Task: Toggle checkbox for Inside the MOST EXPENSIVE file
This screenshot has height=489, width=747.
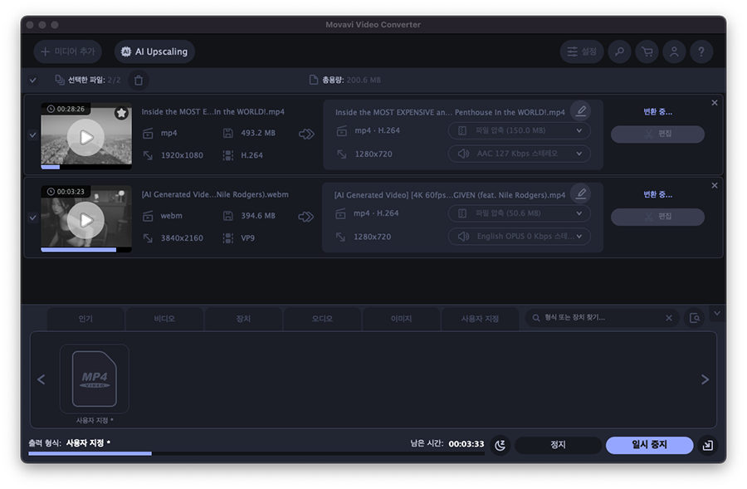Action: (x=33, y=134)
